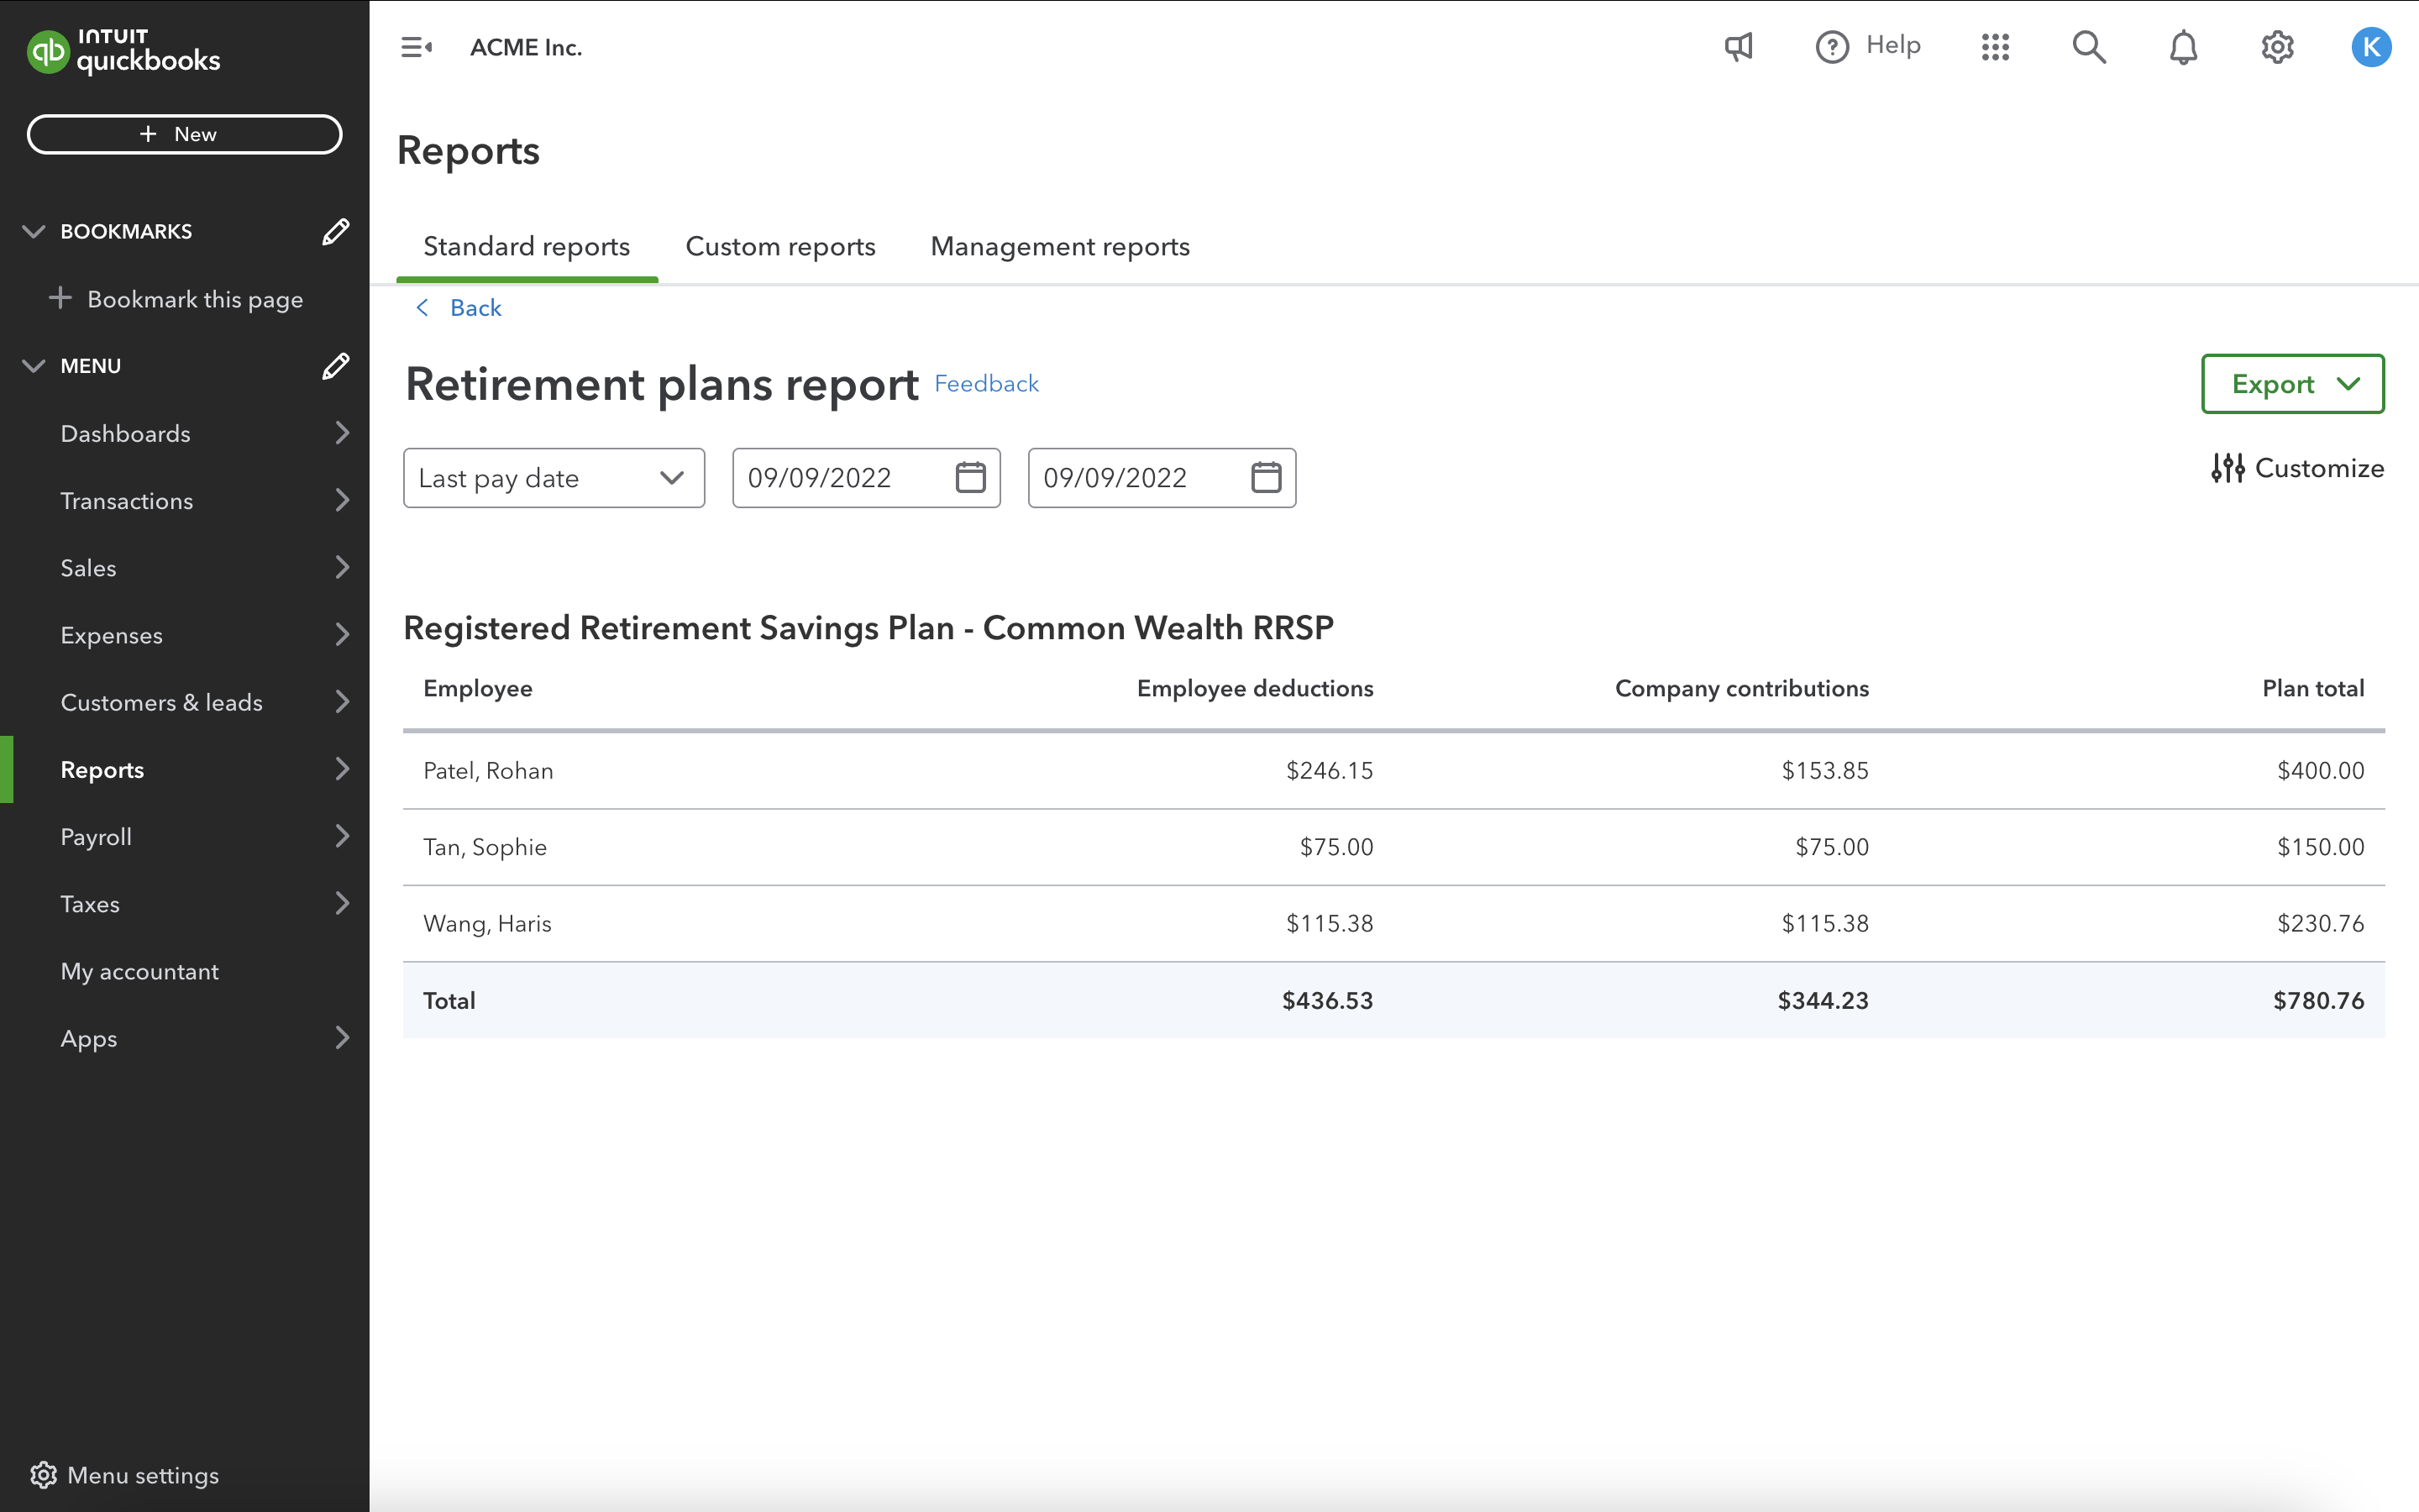Open the Export dropdown button

[2292, 384]
